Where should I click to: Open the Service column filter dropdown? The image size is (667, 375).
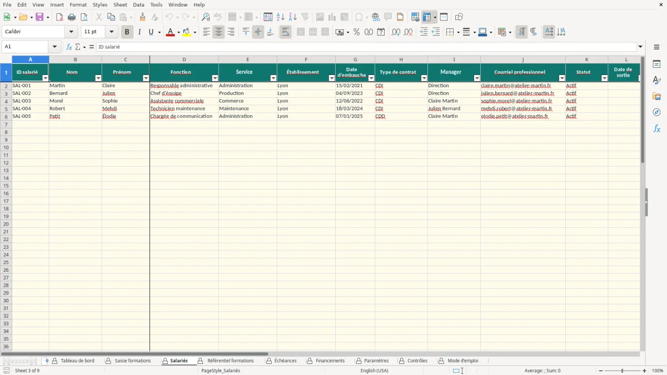[x=273, y=78]
